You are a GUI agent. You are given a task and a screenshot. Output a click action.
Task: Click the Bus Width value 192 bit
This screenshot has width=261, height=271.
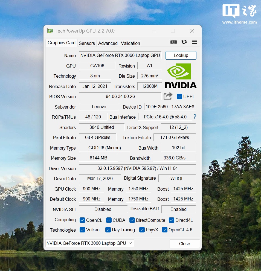[178, 148]
